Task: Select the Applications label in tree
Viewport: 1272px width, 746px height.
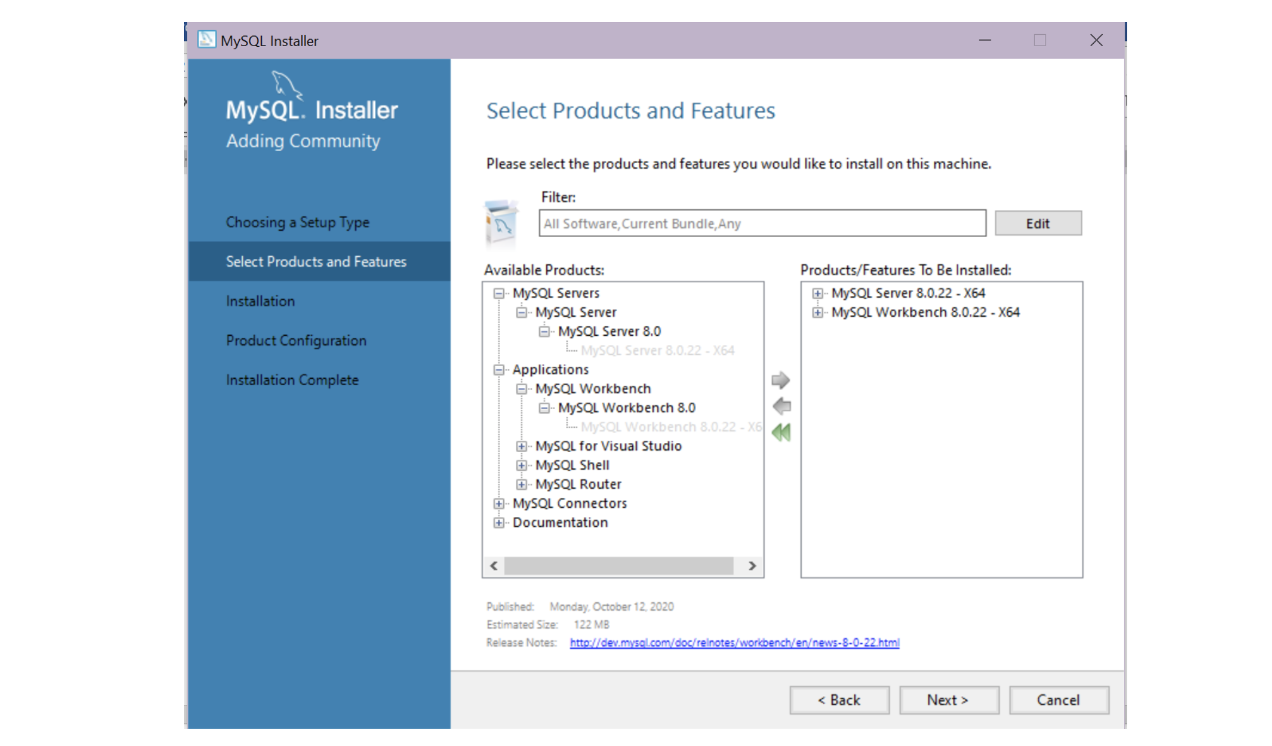Action: coord(551,370)
